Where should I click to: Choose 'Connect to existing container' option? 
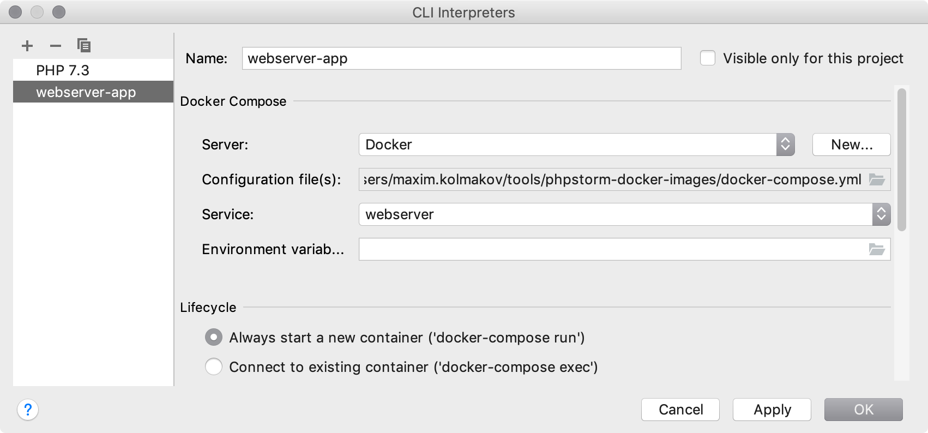pyautogui.click(x=213, y=367)
